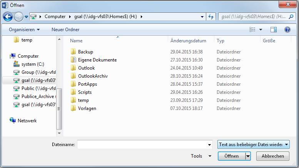
Task: Click the magnifier search icon
Action: point(291,17)
